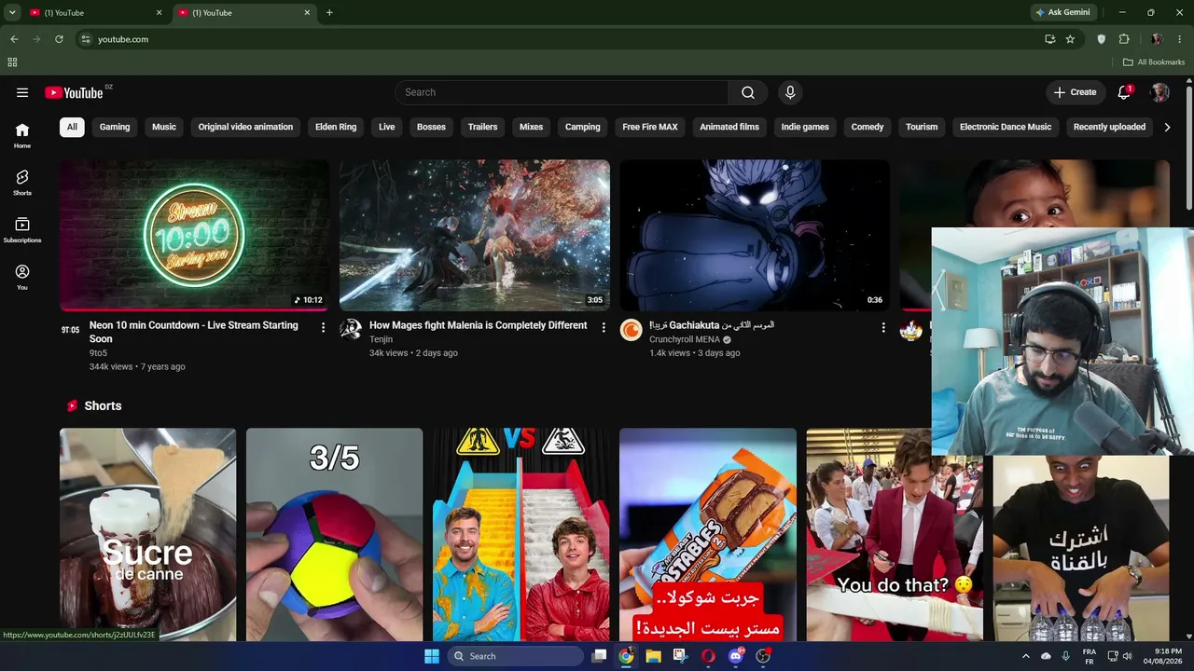The height and width of the screenshot is (671, 1194).
Task: Open the FRA language switcher in the tray
Action: [1090, 656]
